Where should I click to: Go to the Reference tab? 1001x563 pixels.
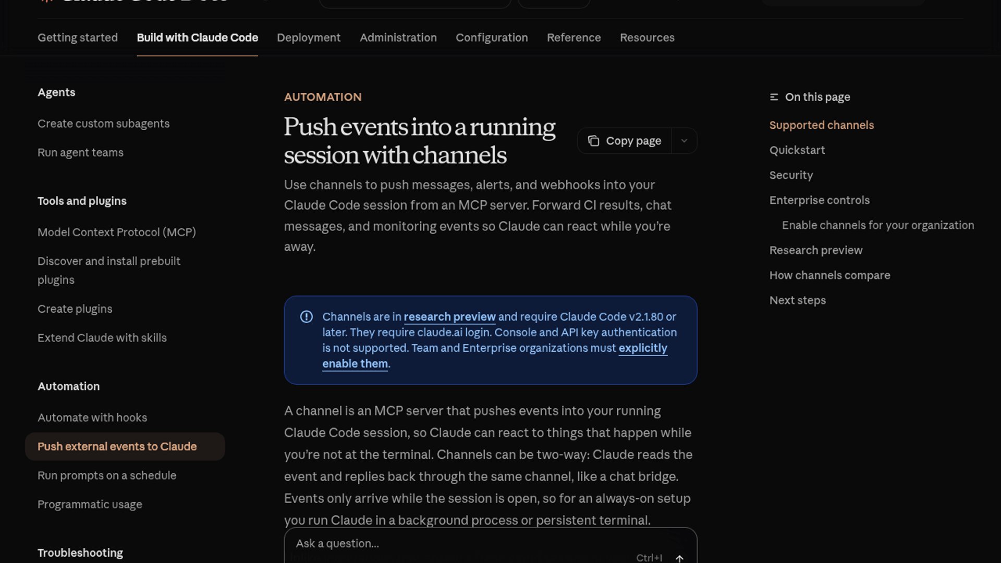573,38
